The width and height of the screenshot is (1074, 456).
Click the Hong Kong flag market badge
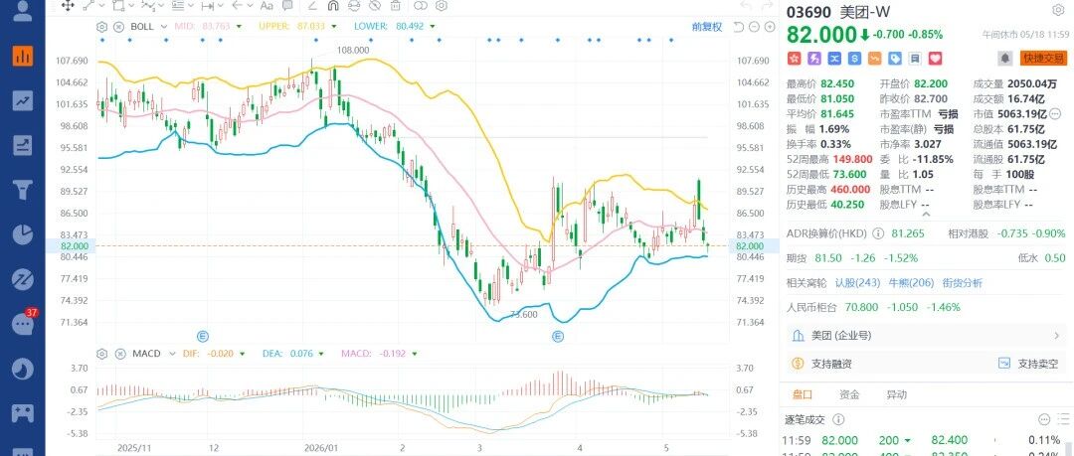(x=794, y=59)
